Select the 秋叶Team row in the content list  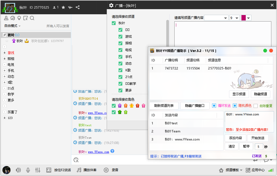pos(172,131)
